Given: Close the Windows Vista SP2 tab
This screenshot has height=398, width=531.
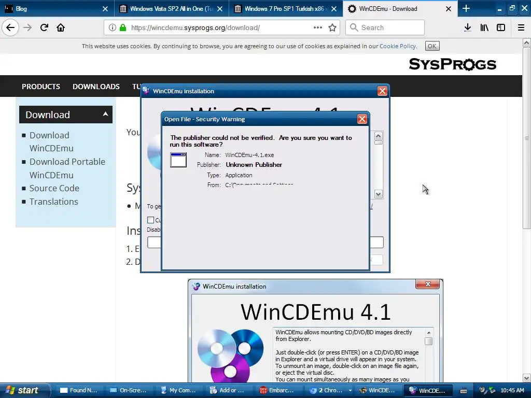Looking at the screenshot, I should point(220,9).
